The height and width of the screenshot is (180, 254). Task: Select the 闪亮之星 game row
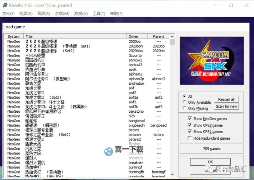tap(87, 149)
